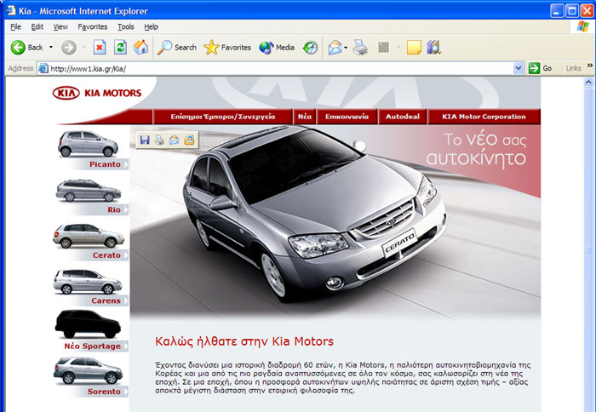
Task: Open the Νέα navigation tab
Action: click(305, 117)
